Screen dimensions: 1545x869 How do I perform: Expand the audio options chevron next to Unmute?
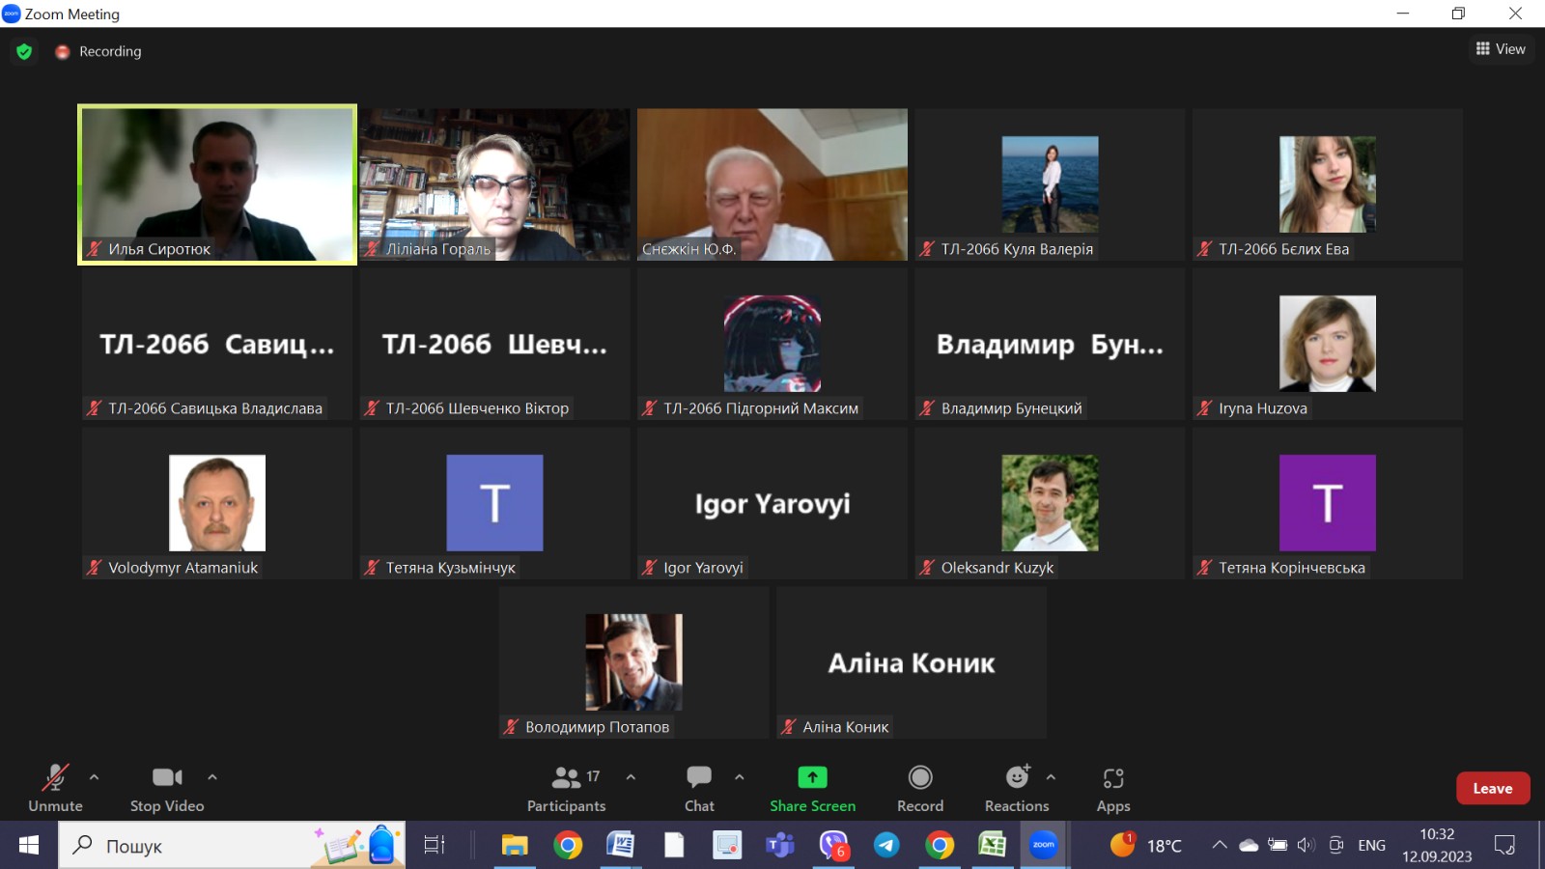tap(94, 775)
